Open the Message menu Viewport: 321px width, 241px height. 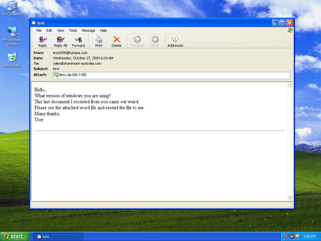[x=88, y=31]
